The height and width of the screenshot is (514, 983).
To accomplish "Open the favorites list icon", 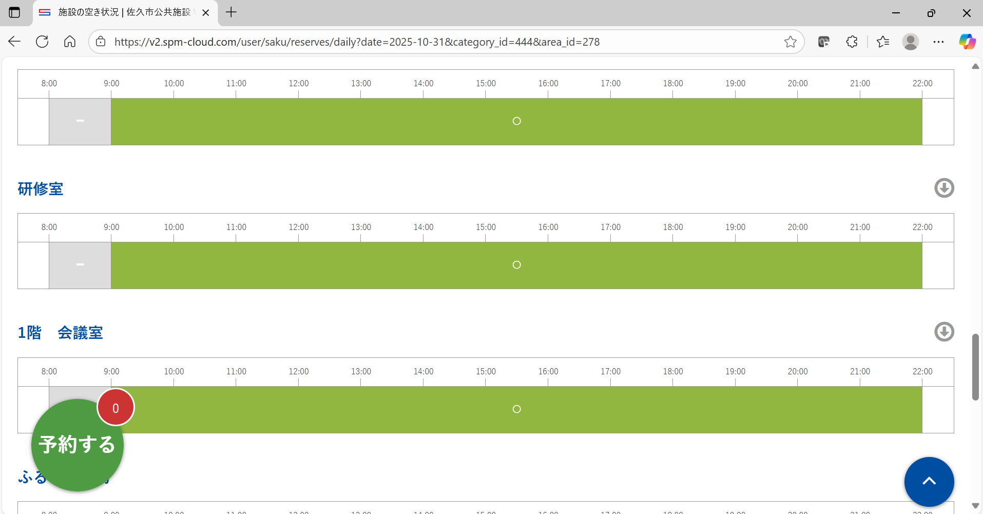I will coord(883,42).
